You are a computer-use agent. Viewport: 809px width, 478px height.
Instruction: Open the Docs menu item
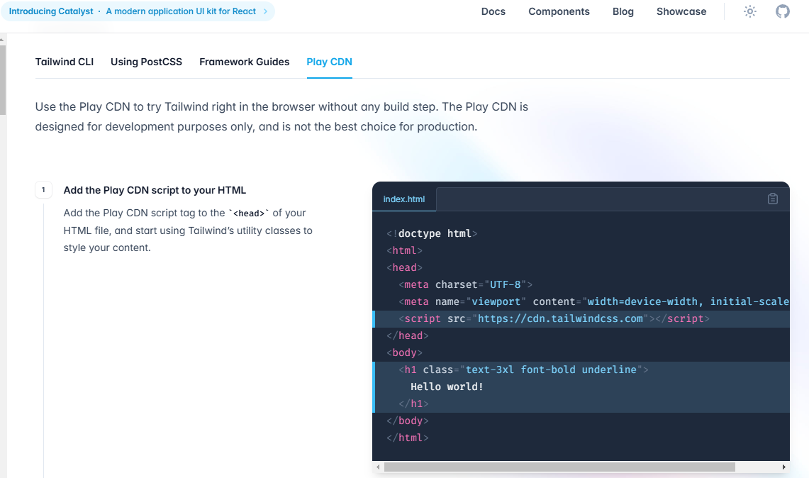tap(493, 11)
